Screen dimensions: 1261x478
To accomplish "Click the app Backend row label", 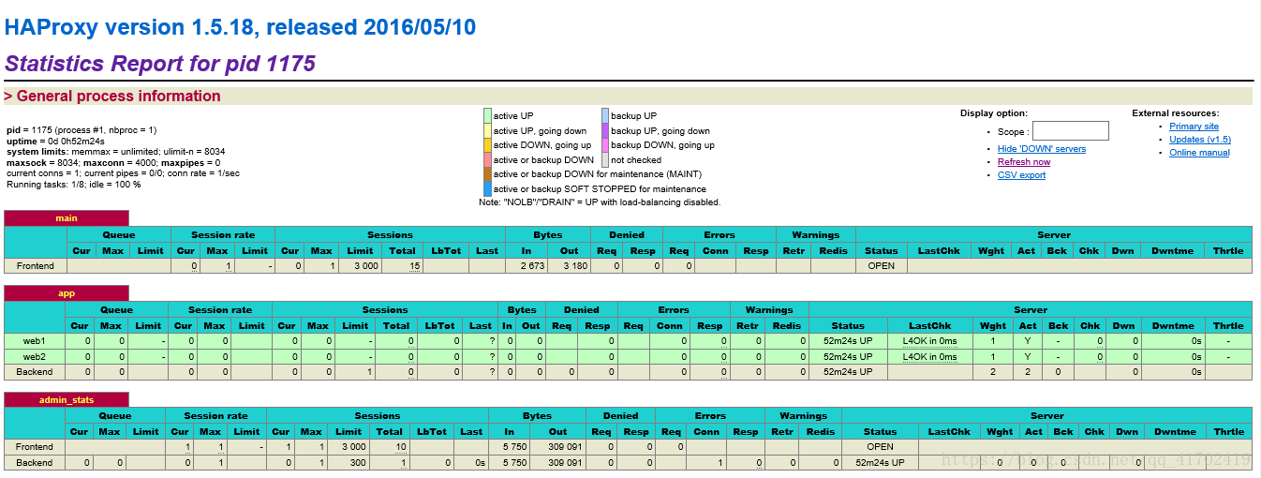I will pyautogui.click(x=35, y=372).
